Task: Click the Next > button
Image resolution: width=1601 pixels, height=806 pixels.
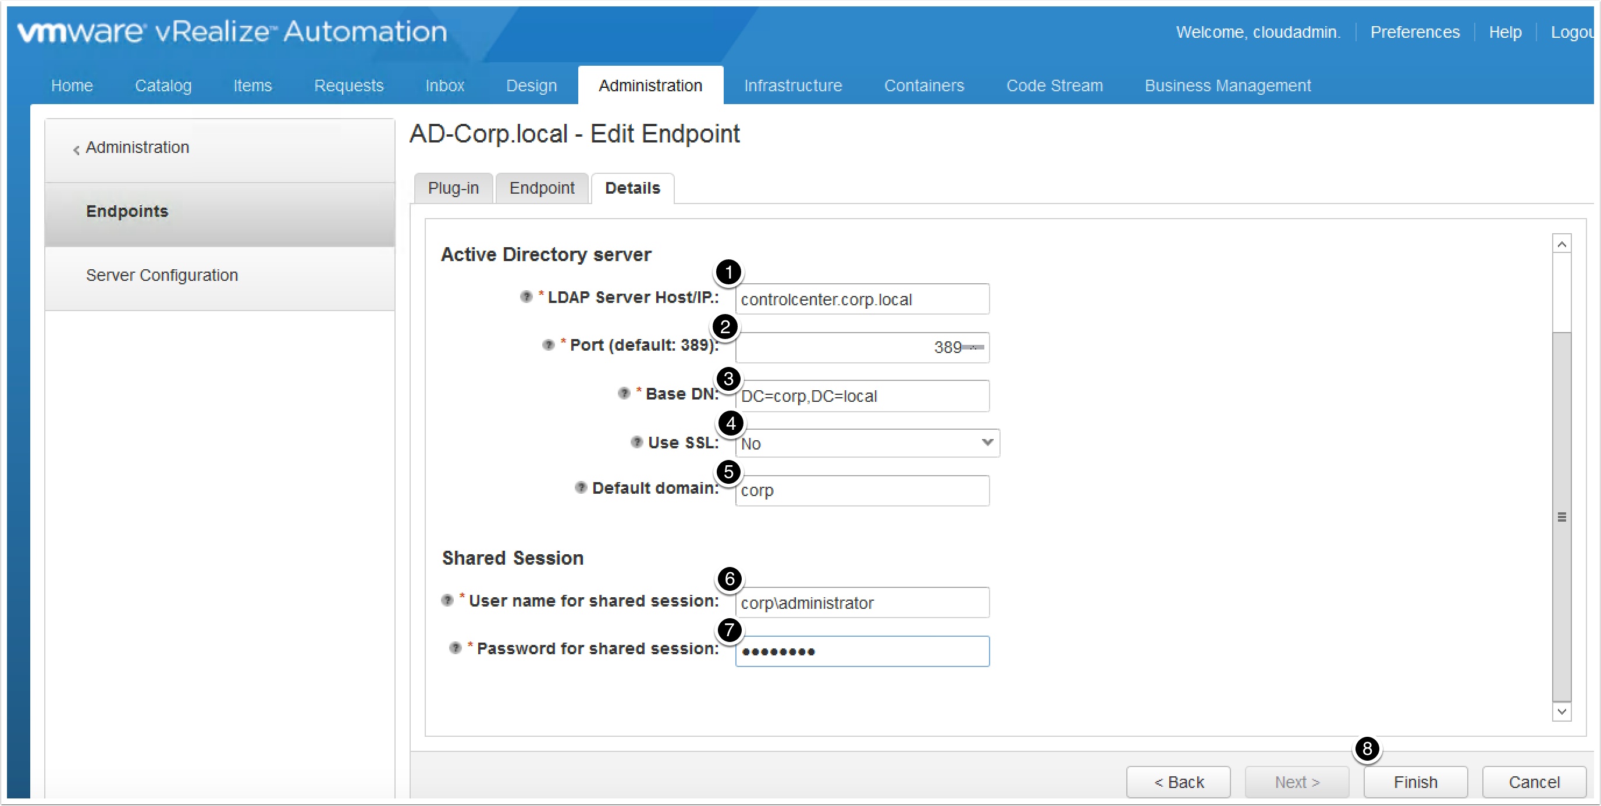Action: tap(1297, 781)
